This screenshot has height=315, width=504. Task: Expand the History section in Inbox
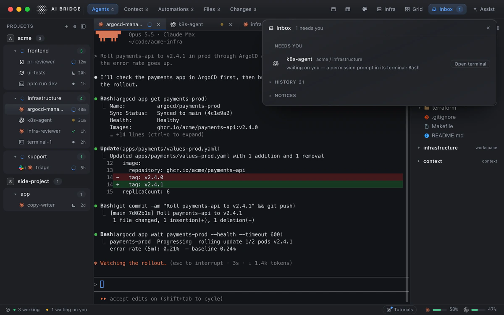click(287, 82)
